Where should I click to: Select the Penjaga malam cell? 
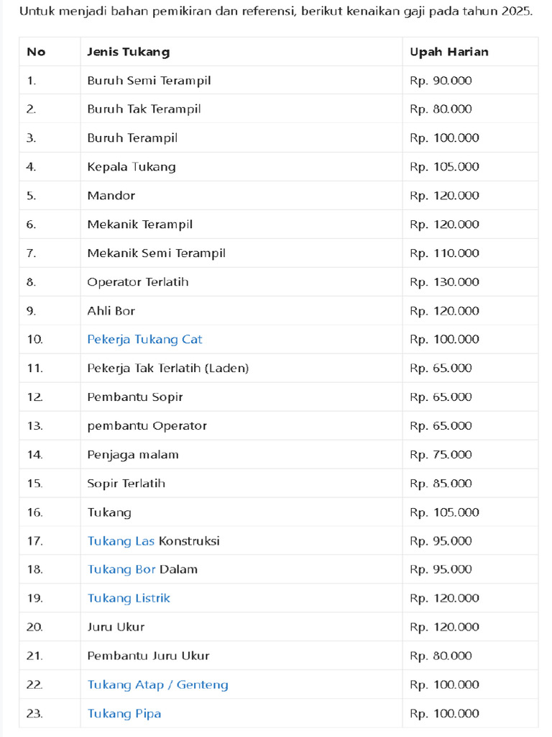pyautogui.click(x=133, y=455)
